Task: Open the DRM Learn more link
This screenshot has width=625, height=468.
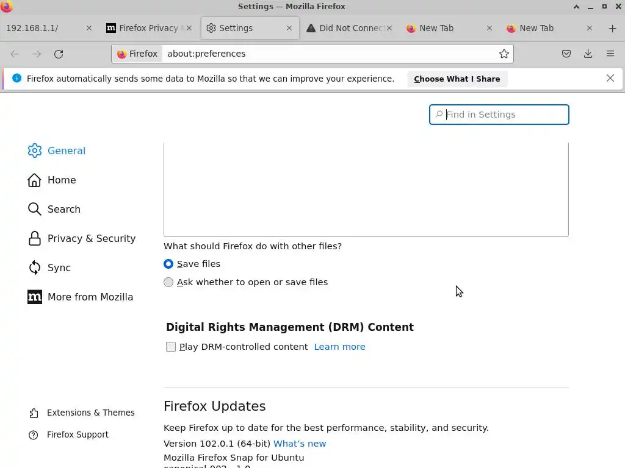Action: point(339,347)
